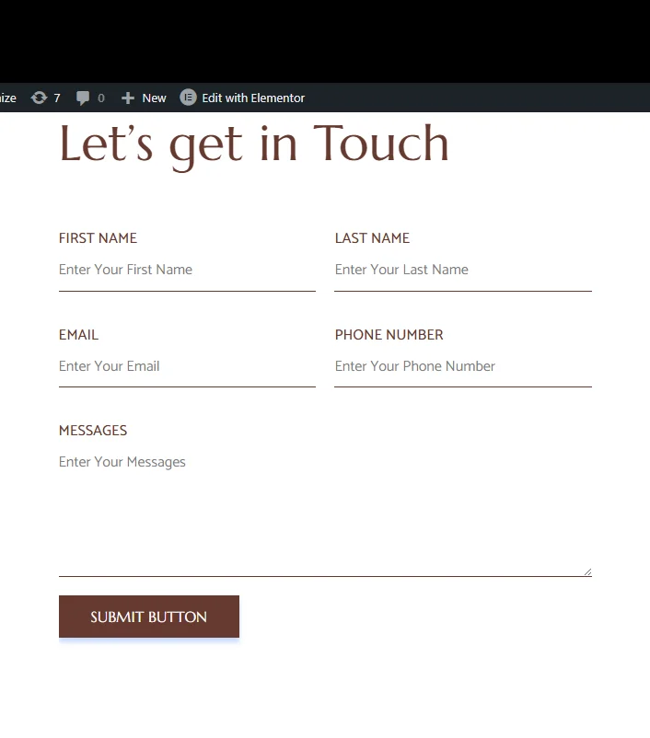Click the textarea resize handle corner
Screen dimensions: 650x738
(x=587, y=571)
